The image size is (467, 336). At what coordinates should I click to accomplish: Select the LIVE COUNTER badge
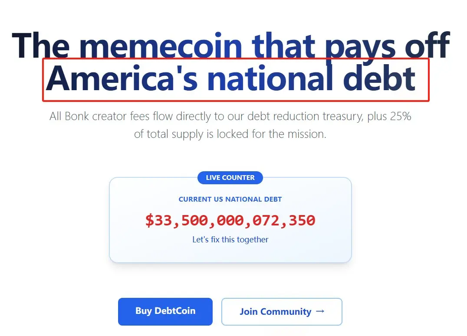(230, 178)
